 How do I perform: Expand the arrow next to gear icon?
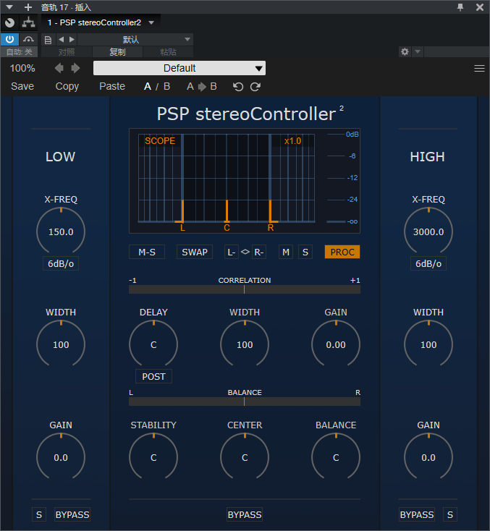(418, 52)
